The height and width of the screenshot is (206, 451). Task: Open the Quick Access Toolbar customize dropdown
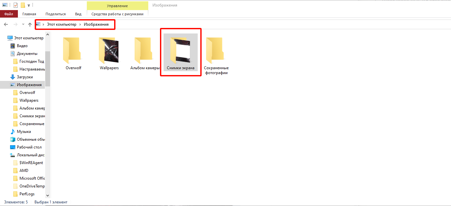point(29,6)
